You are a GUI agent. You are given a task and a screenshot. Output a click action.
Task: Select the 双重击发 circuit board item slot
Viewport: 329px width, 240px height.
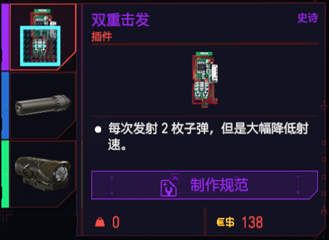point(43,37)
